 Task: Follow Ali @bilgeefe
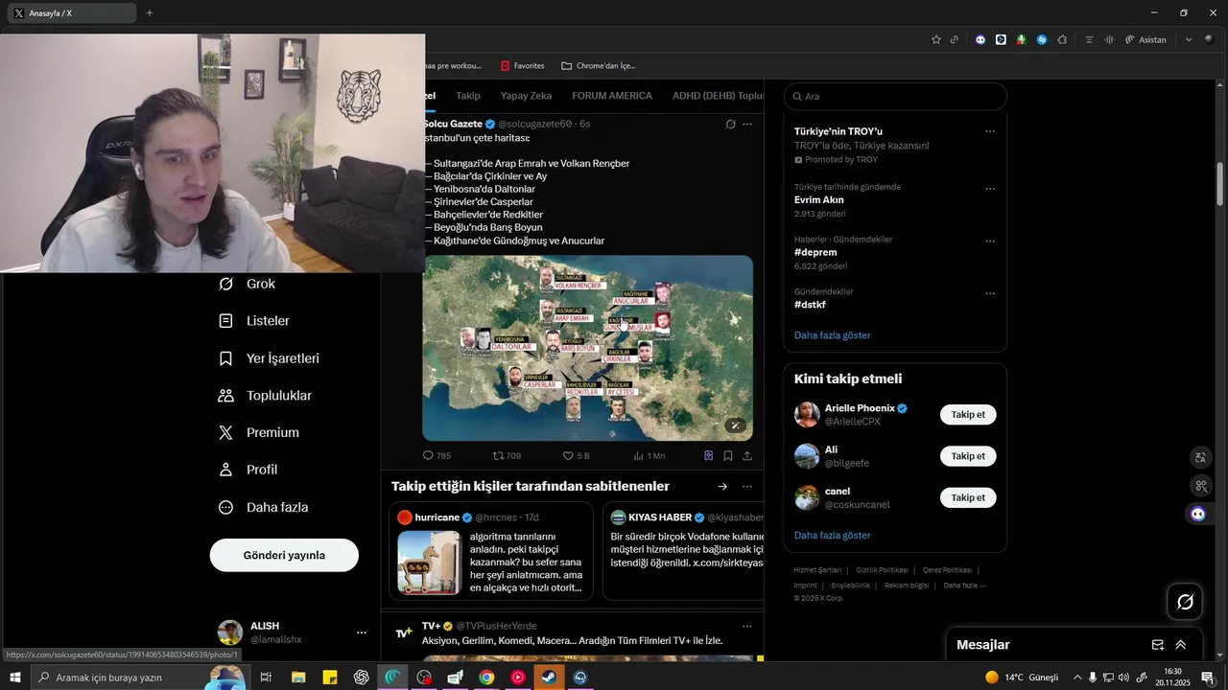click(968, 456)
